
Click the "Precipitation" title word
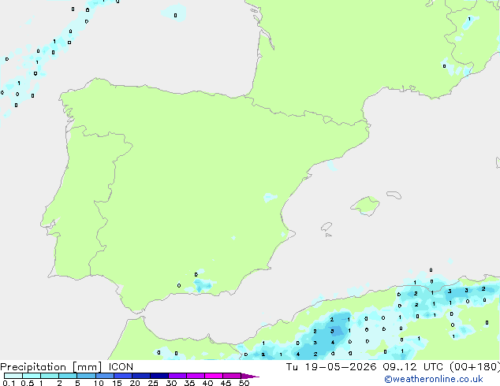pos(33,367)
